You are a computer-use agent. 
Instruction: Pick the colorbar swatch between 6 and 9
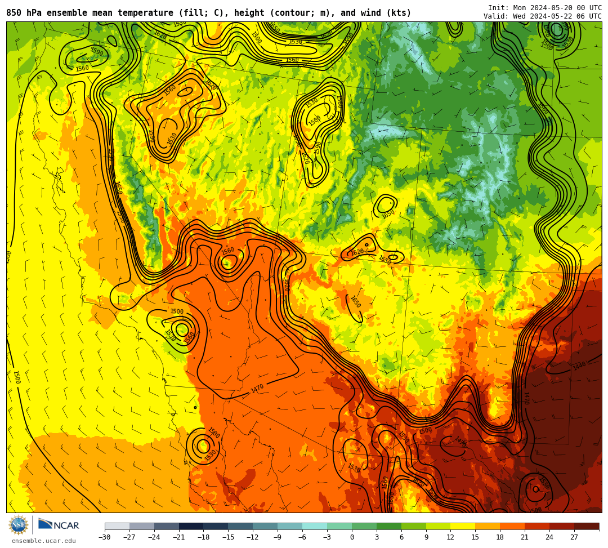[x=414, y=526]
